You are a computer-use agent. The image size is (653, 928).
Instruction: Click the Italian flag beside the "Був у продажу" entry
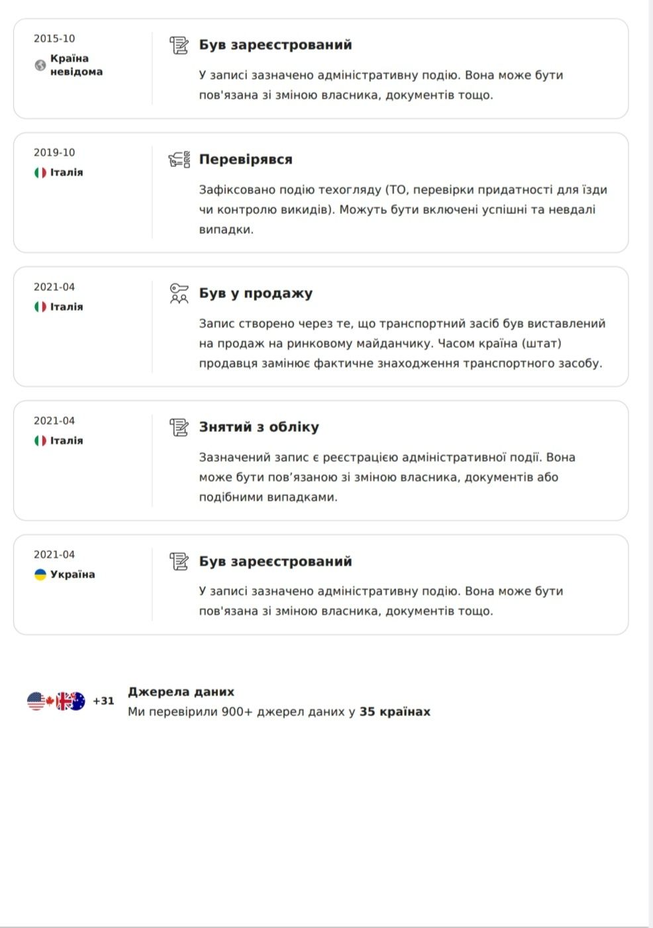[x=40, y=307]
